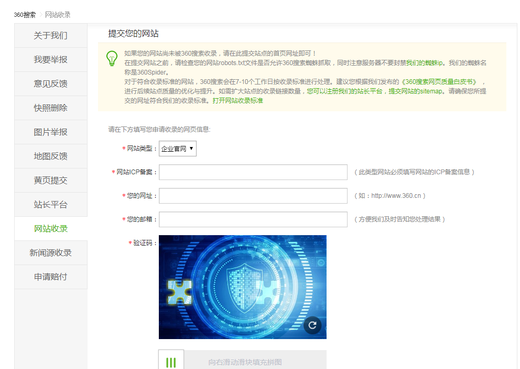
Task: Focus the 您的网址 input field
Action: pyautogui.click(x=253, y=196)
